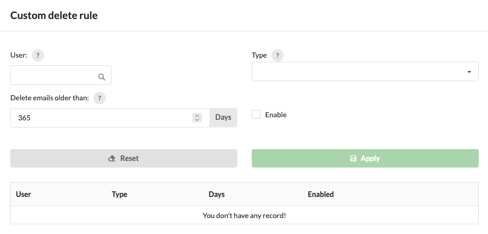This screenshot has height=234, width=488.
Task: Click the green Apply button
Action: [x=365, y=158]
